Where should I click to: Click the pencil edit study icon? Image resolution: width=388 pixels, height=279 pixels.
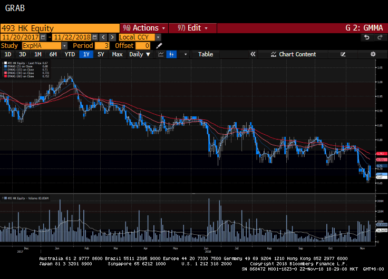coord(159,46)
